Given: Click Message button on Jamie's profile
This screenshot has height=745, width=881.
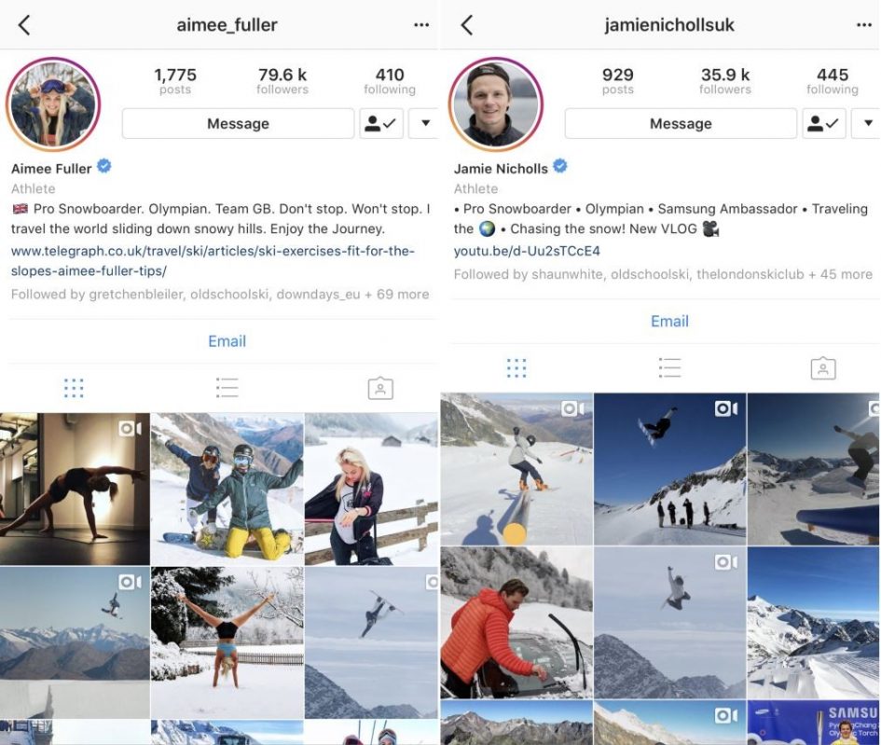Looking at the screenshot, I should pos(681,124).
